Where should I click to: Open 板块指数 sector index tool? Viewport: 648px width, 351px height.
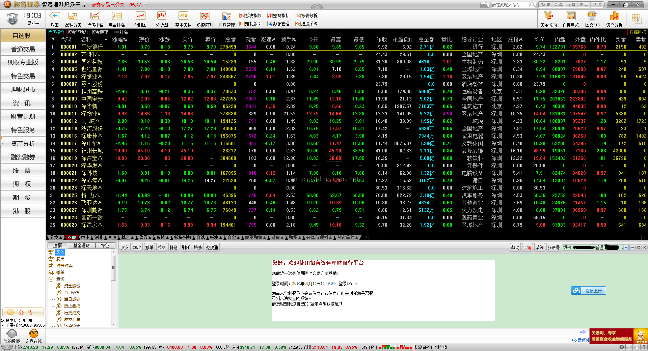coord(250,16)
